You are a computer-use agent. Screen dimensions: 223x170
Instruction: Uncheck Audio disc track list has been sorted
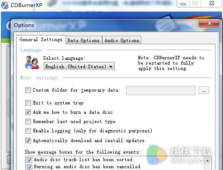point(29,160)
